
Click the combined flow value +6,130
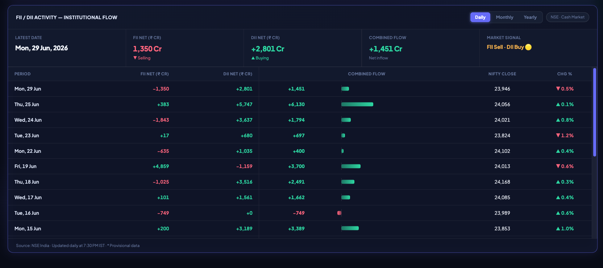point(296,104)
